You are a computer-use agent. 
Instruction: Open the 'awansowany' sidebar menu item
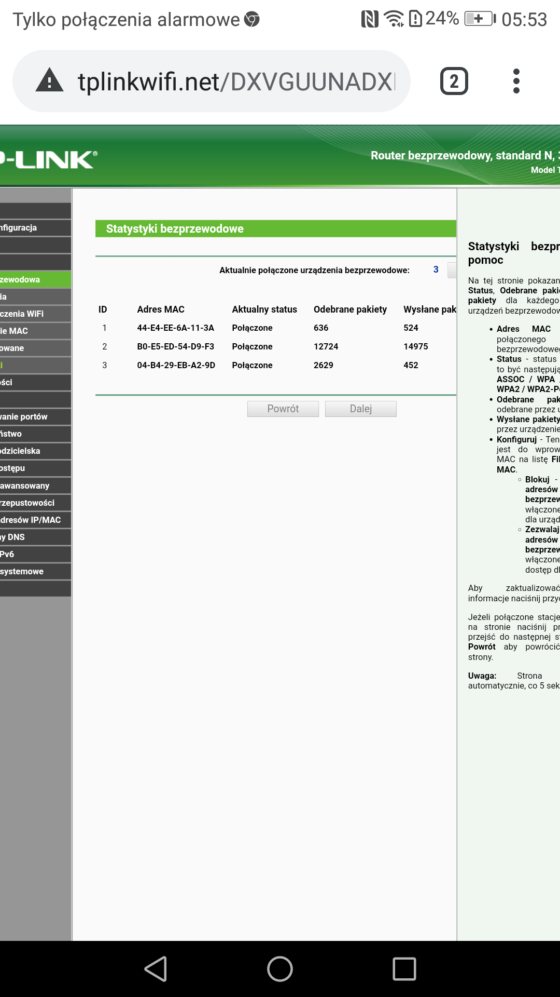coord(35,486)
